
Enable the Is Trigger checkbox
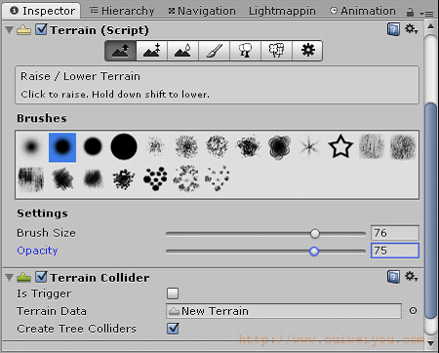point(173,294)
